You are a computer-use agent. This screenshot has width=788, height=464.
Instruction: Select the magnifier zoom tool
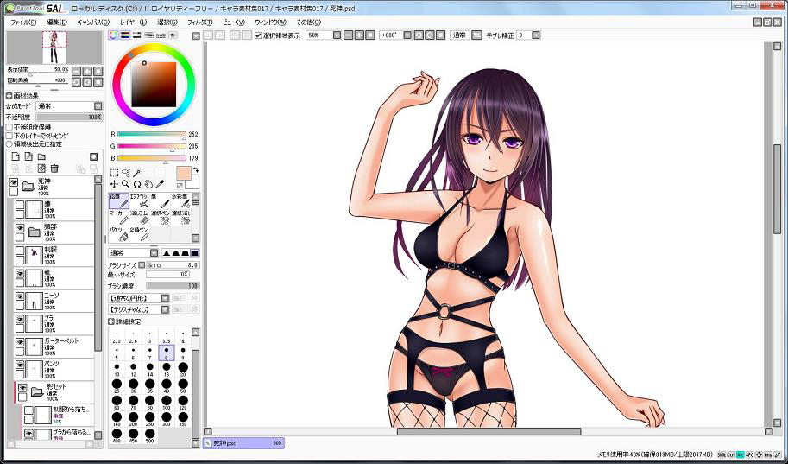(126, 184)
